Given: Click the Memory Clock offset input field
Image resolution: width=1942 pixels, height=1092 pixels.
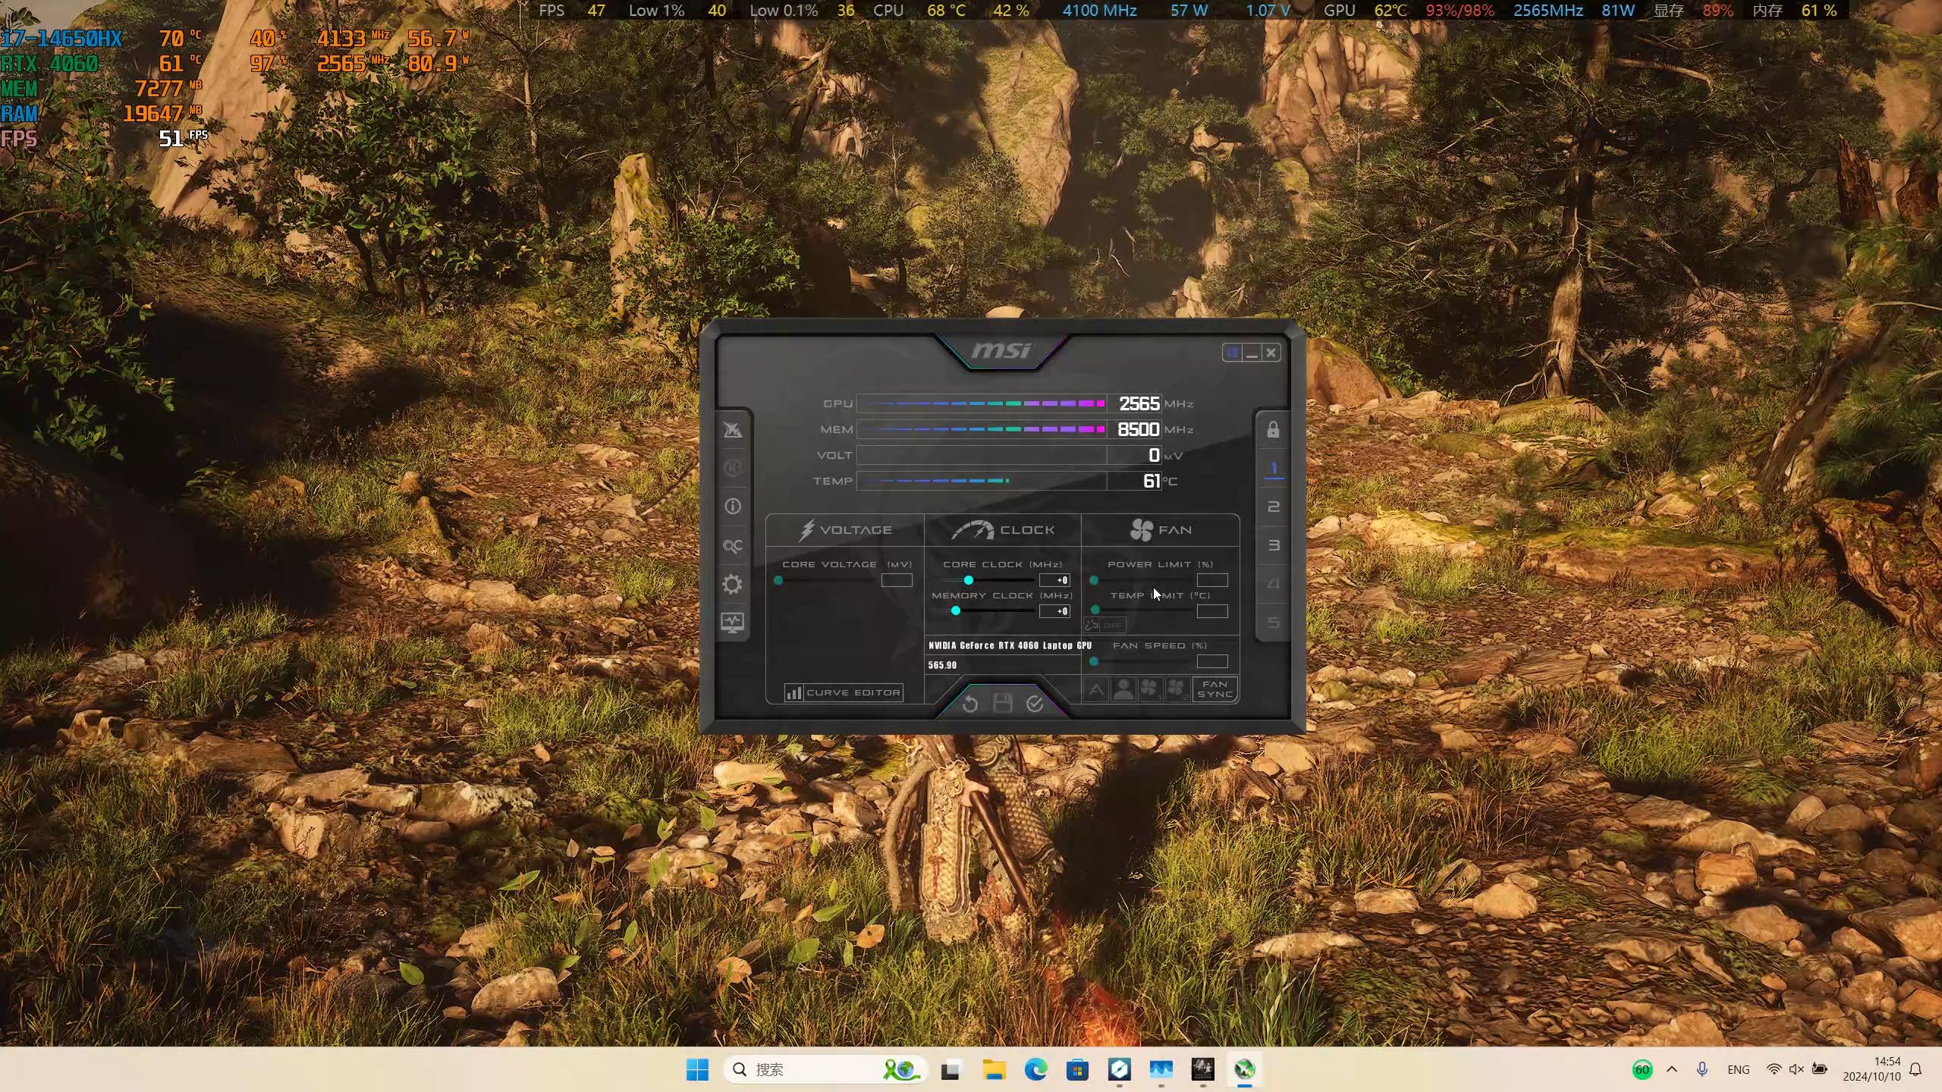Looking at the screenshot, I should tap(1054, 611).
